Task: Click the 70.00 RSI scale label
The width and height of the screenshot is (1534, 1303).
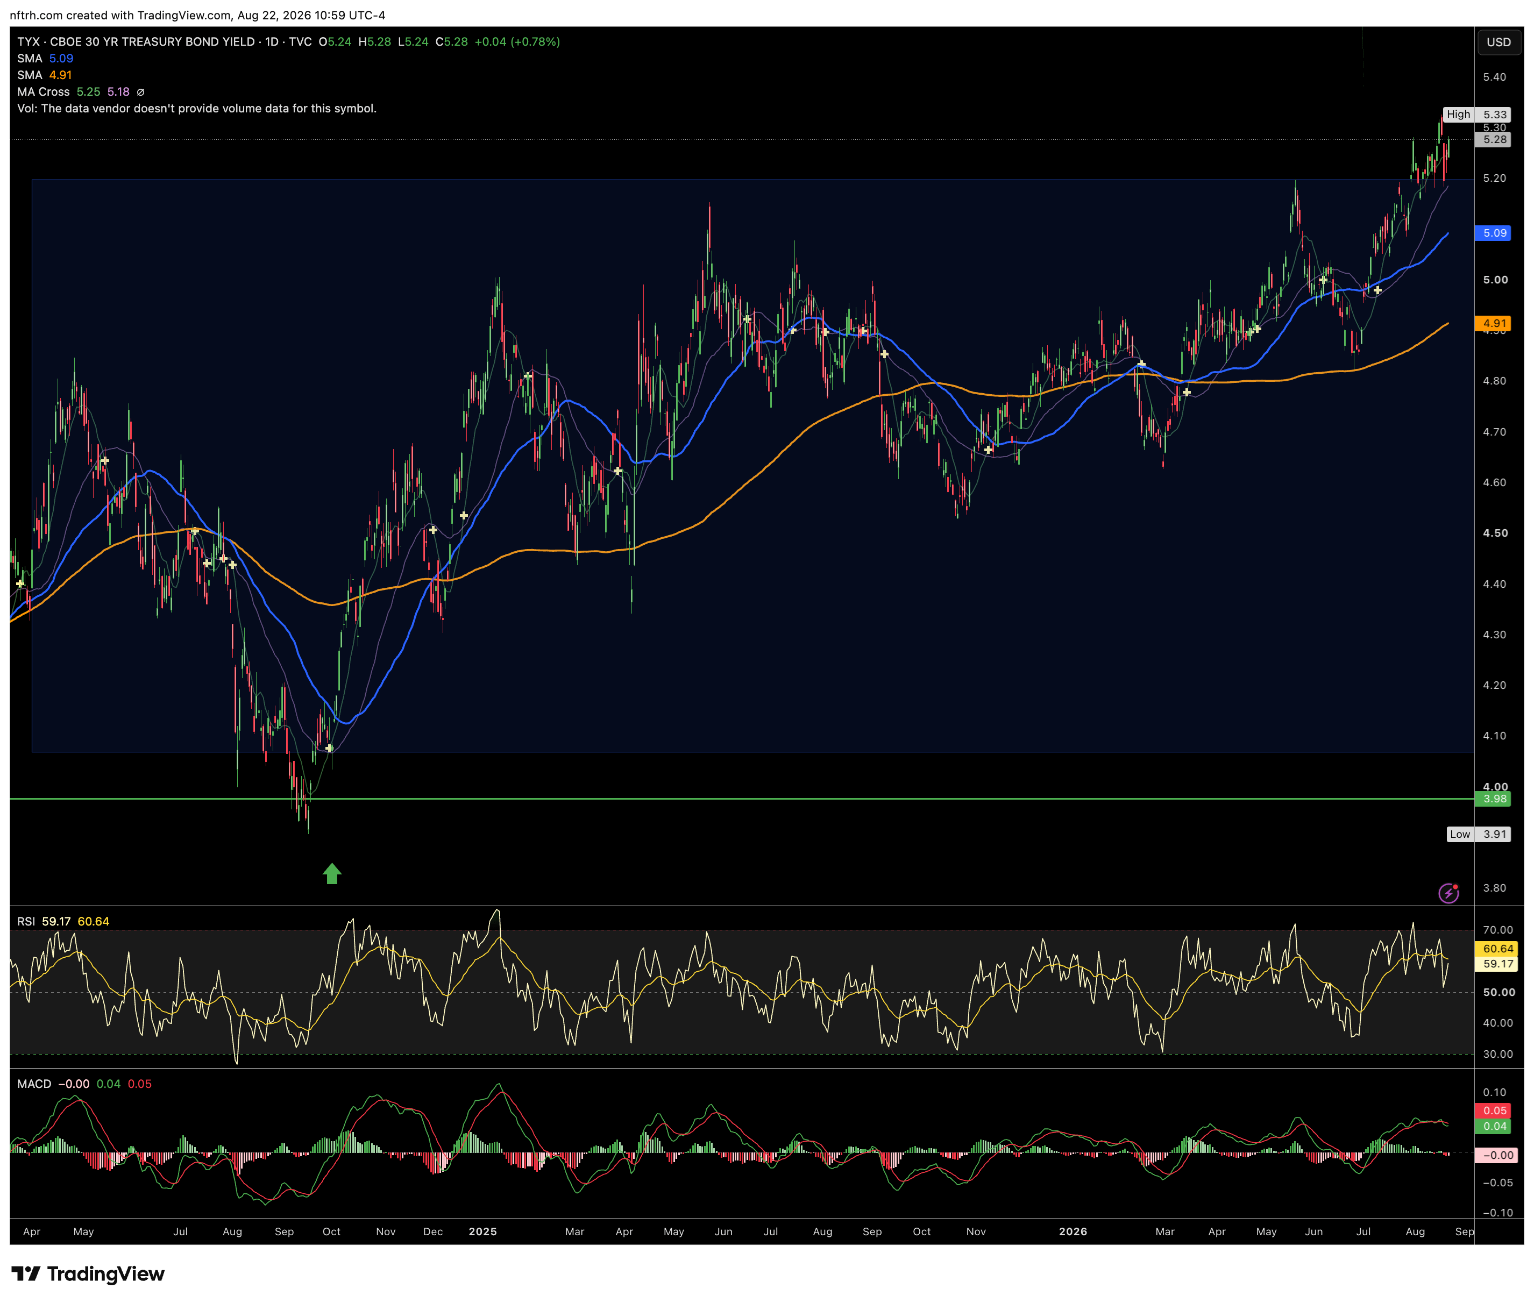Action: pos(1498,930)
